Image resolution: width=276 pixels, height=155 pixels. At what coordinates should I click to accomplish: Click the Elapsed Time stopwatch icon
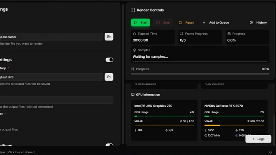135,34
